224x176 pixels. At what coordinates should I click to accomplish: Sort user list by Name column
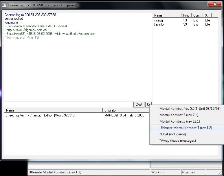(x=167, y=15)
